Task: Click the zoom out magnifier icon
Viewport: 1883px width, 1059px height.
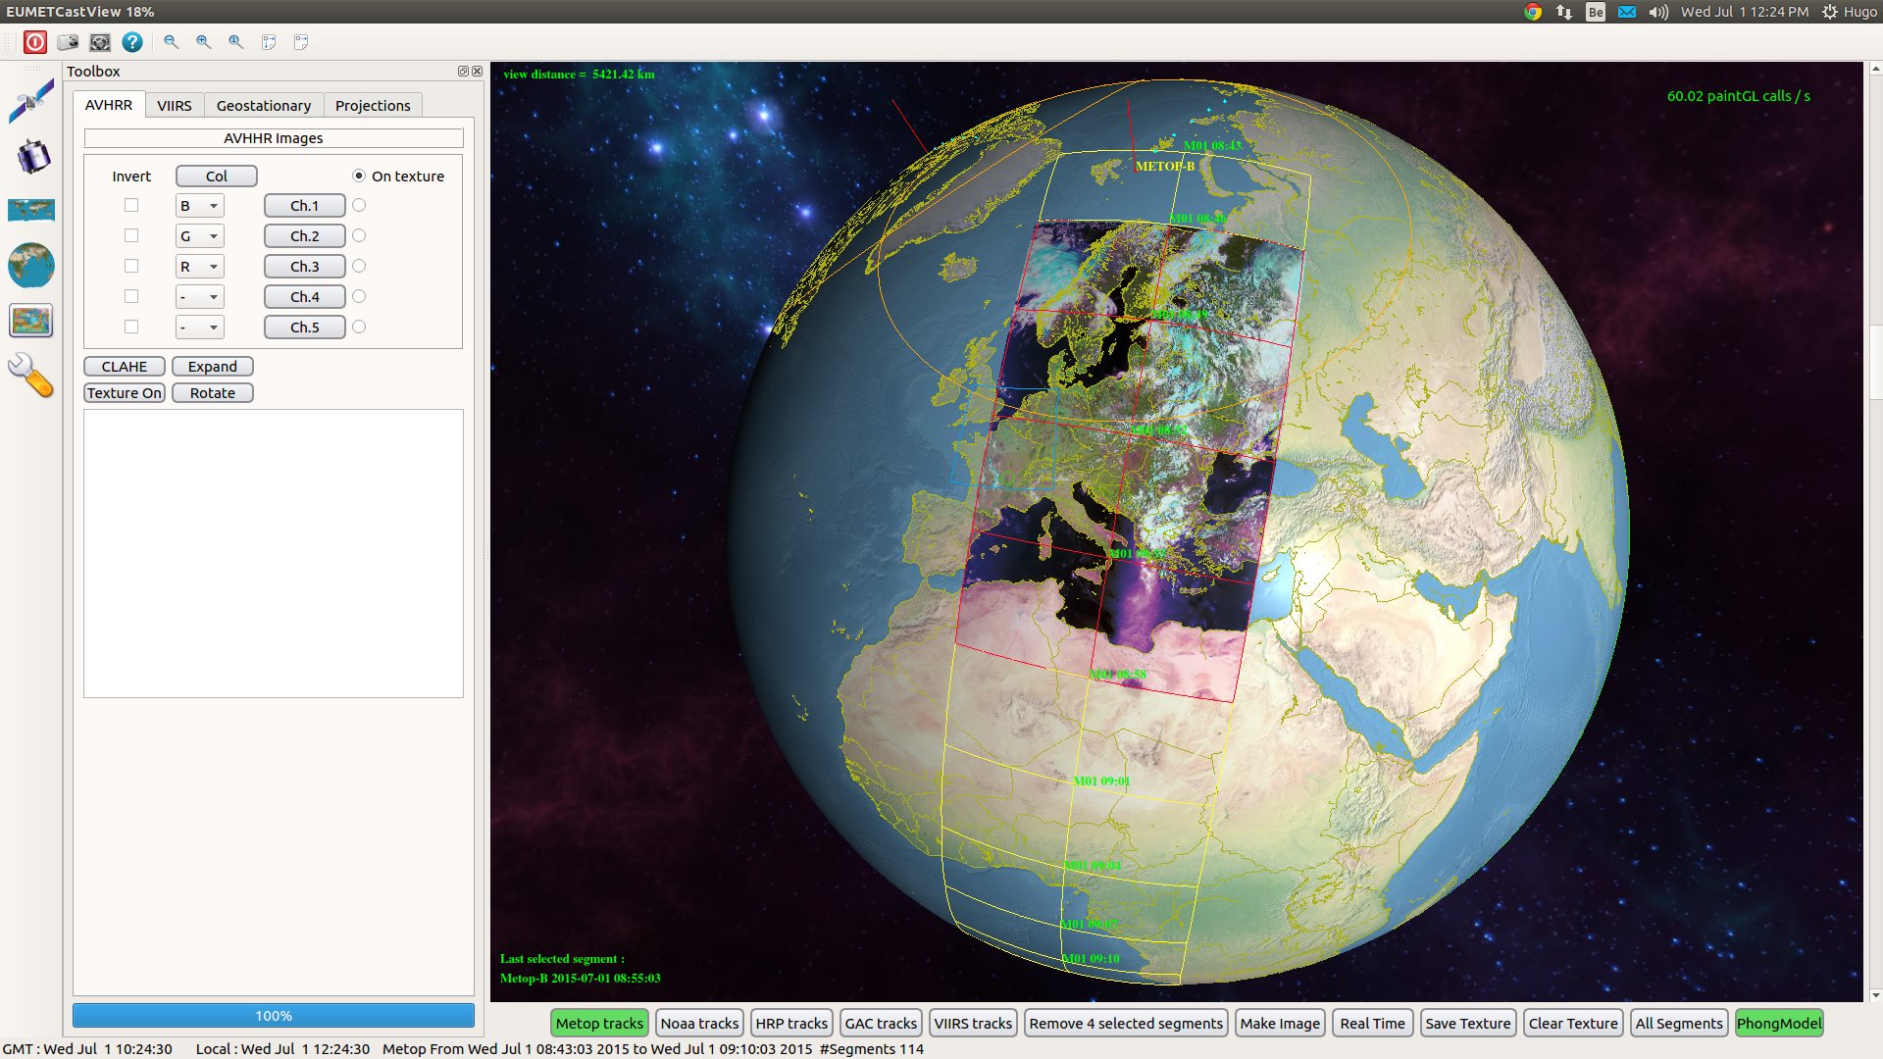Action: (172, 42)
